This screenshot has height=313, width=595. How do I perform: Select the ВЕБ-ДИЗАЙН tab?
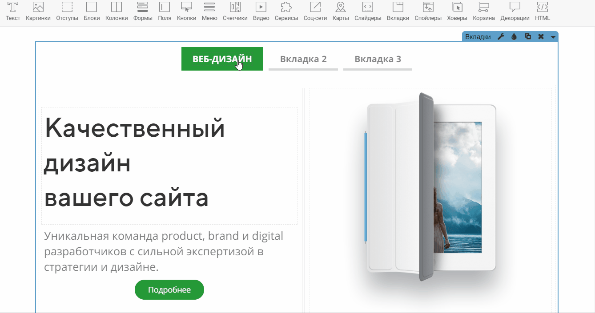pos(222,59)
